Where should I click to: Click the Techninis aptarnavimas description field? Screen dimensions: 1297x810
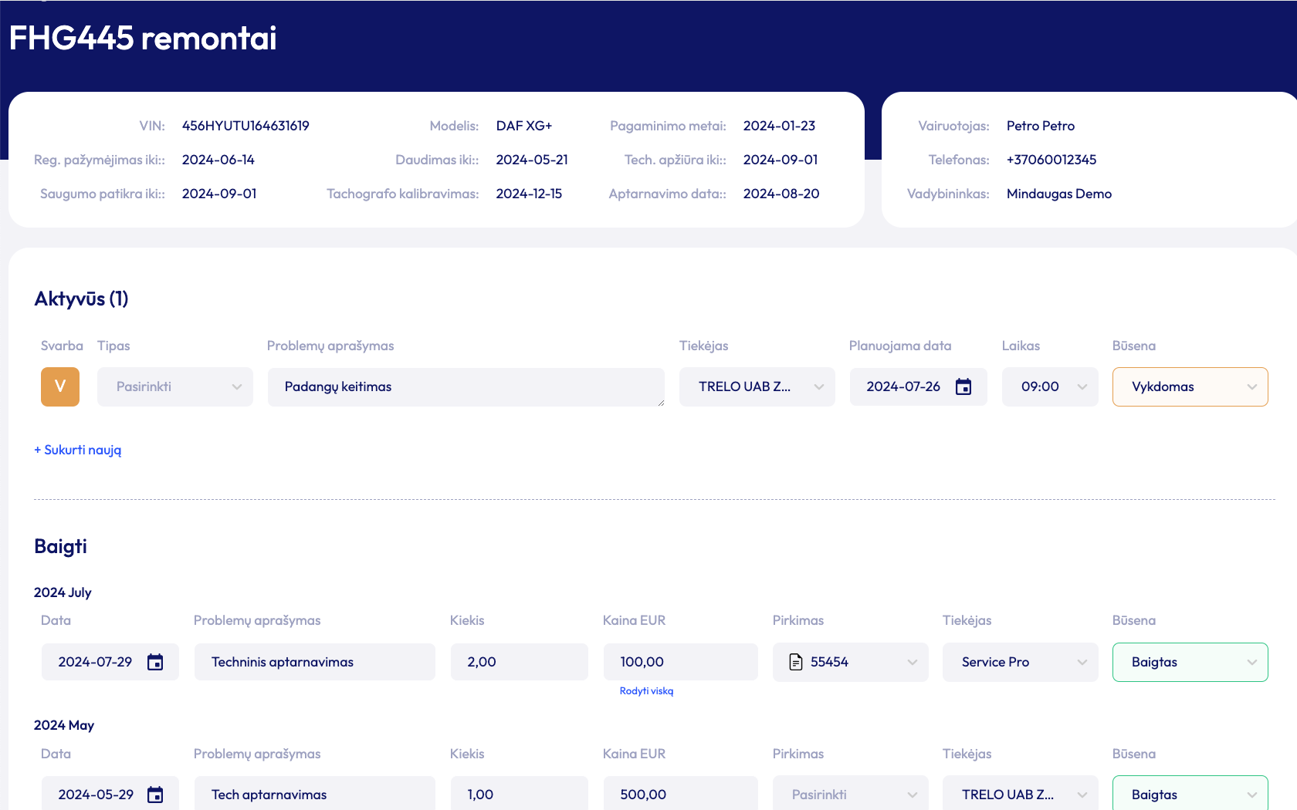(314, 662)
